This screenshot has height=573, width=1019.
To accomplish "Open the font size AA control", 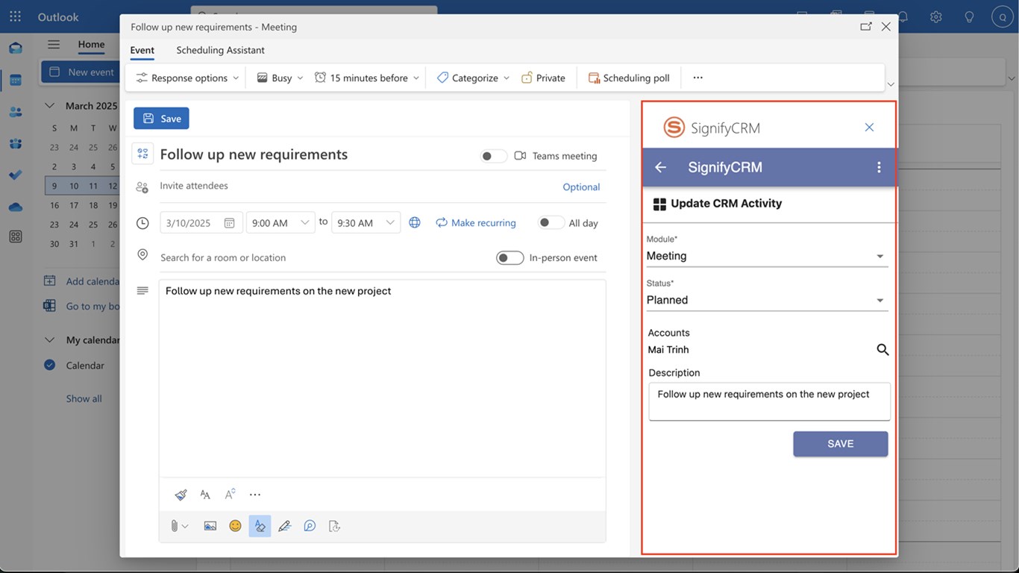I will pos(205,495).
